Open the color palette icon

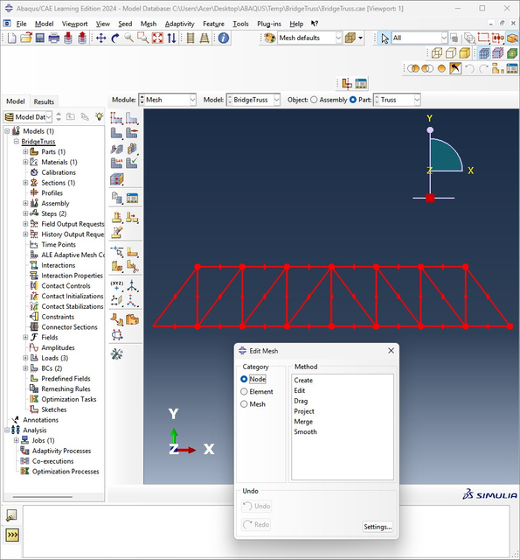pos(270,38)
